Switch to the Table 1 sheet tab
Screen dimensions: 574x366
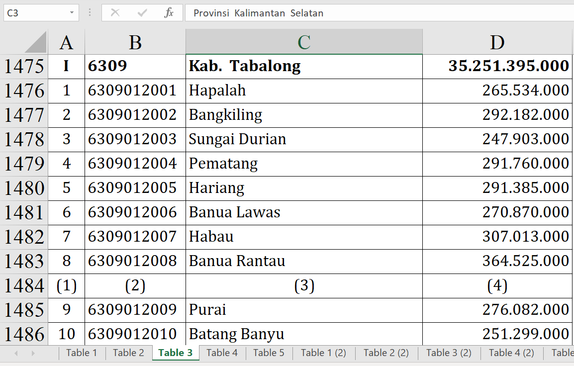pyautogui.click(x=82, y=353)
